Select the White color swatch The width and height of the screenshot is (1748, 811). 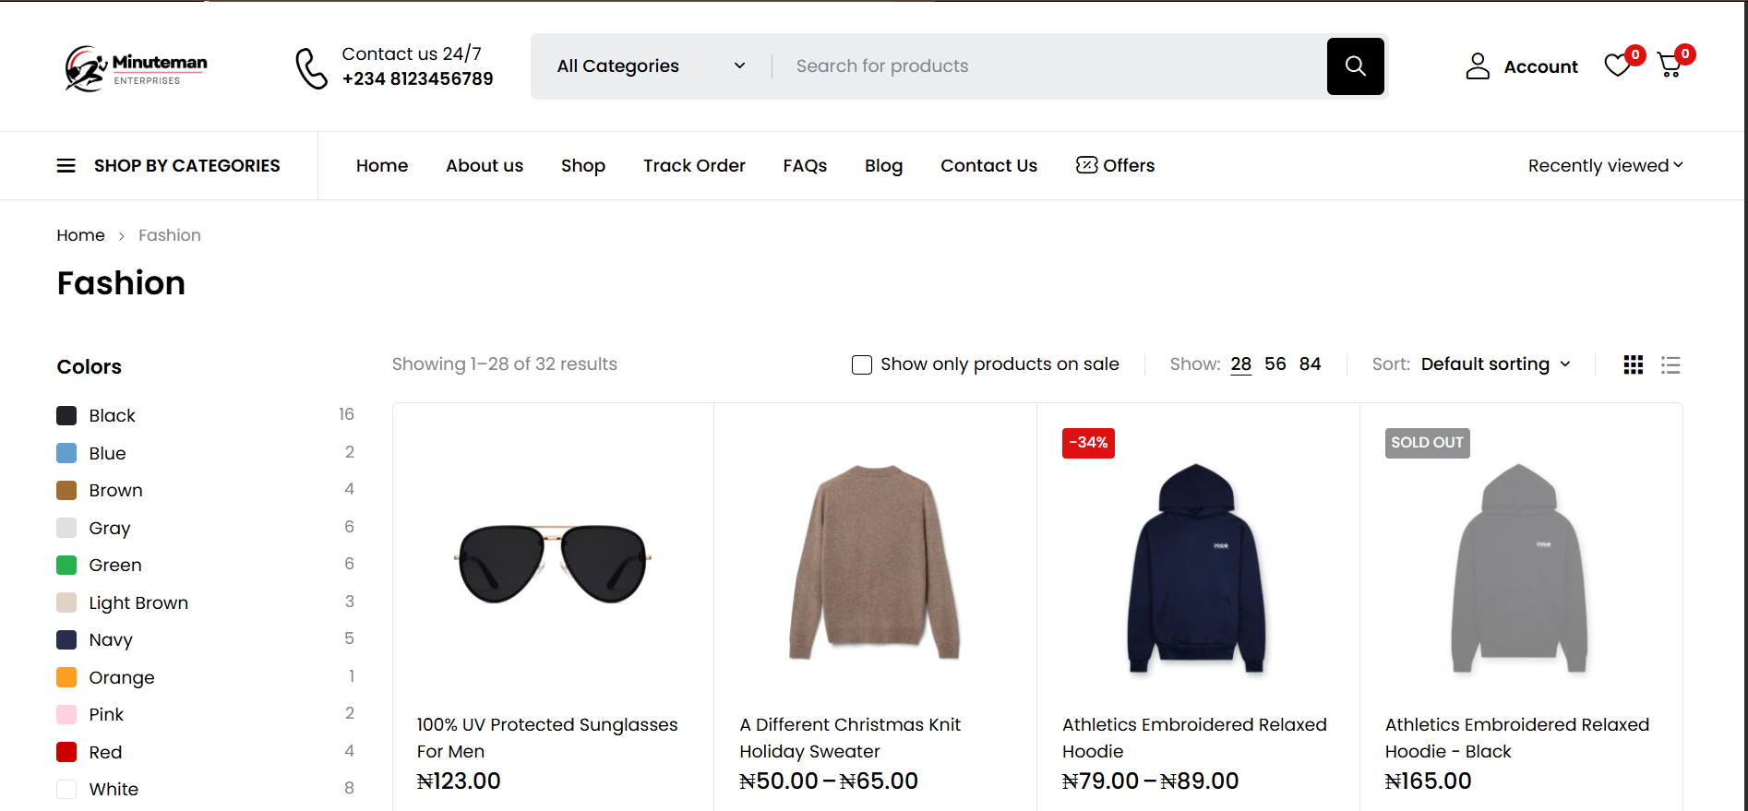[x=66, y=790]
